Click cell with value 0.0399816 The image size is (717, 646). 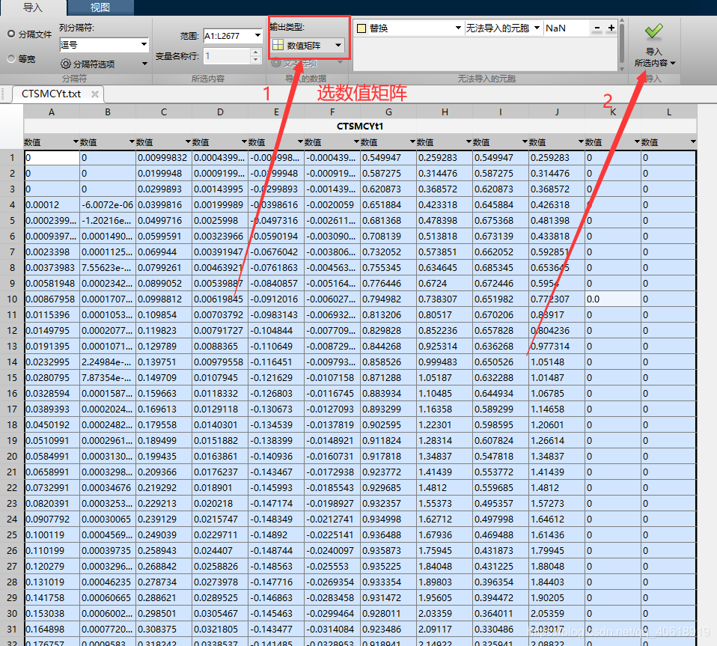164,205
